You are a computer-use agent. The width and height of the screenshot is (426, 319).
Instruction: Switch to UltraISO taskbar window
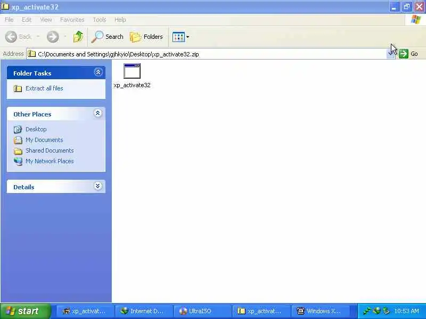202,311
